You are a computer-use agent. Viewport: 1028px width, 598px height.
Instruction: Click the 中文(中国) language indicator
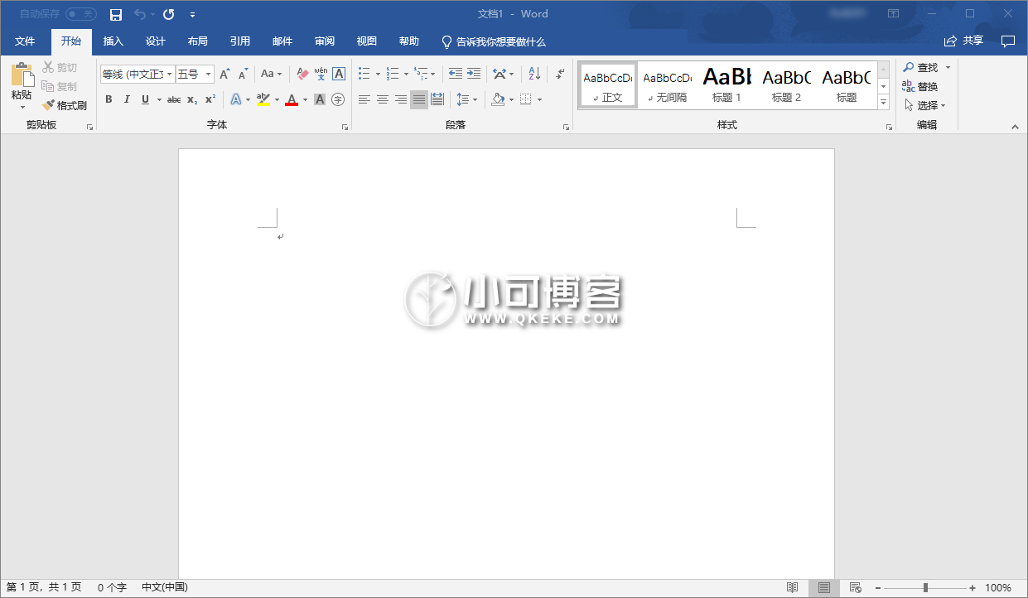coord(165,588)
